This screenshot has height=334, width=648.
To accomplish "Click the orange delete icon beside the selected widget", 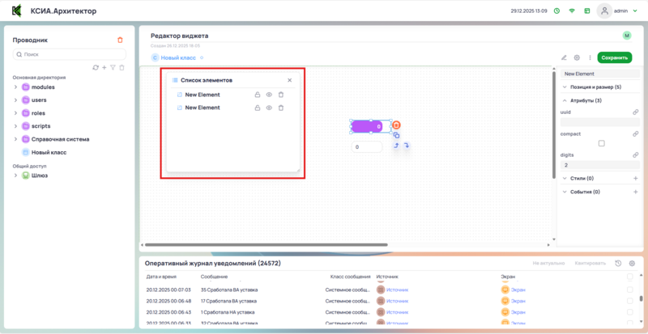I will coord(396,125).
